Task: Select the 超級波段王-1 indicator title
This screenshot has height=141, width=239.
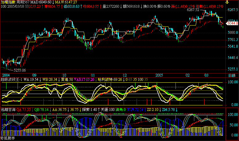Action: coord(12,80)
